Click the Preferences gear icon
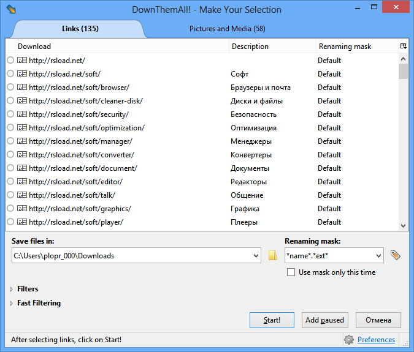The image size is (414, 352). click(349, 340)
